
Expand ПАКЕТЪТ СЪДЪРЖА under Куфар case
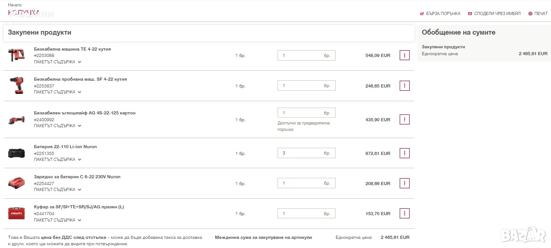pyautogui.click(x=58, y=220)
